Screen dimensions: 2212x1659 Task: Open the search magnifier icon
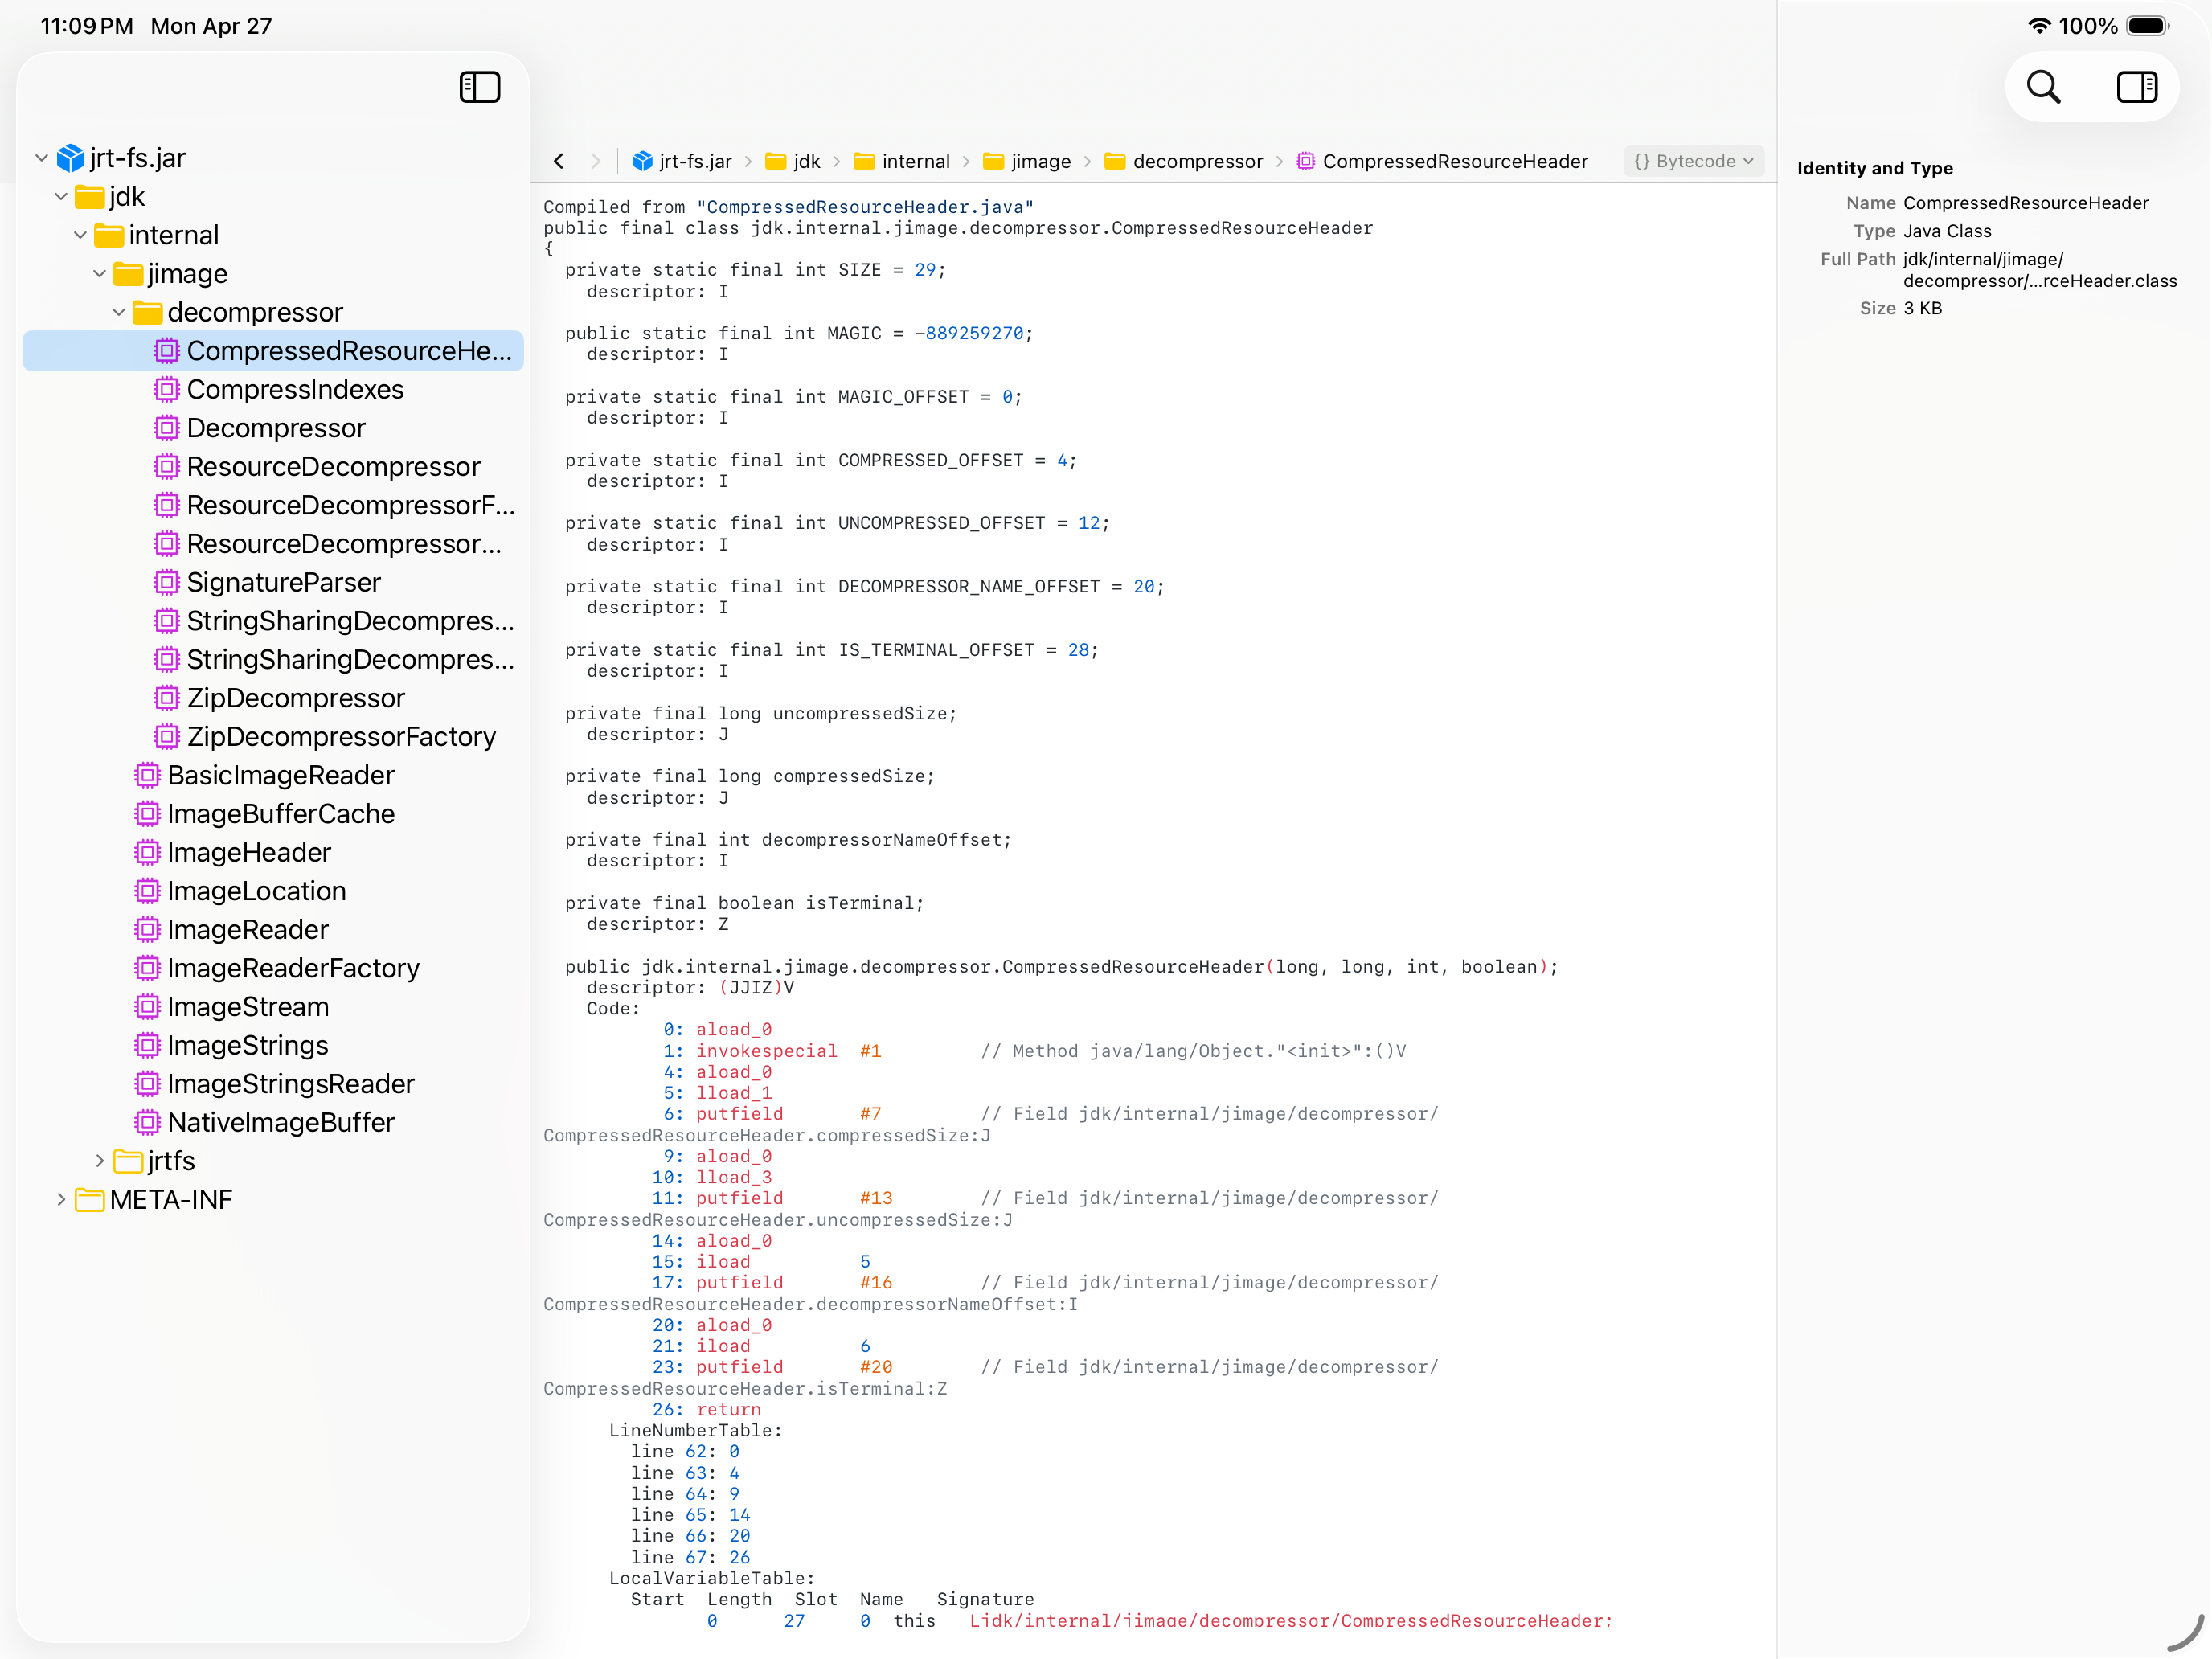(x=2043, y=87)
